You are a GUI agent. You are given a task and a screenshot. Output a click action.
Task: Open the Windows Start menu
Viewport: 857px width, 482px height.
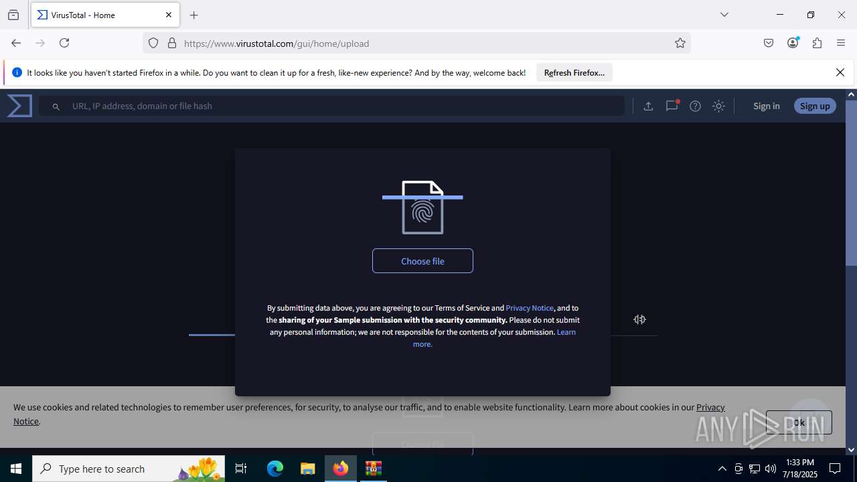coord(16,469)
